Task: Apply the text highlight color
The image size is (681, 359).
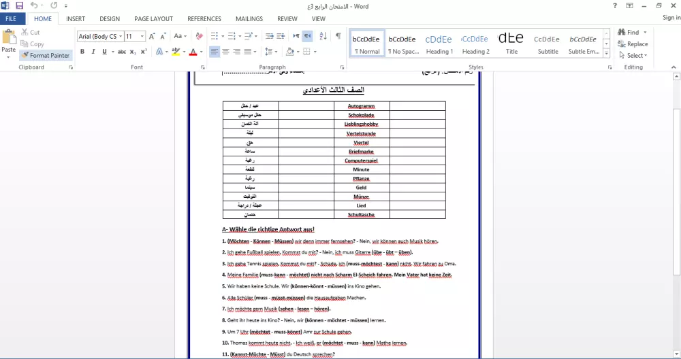Action: point(176,52)
